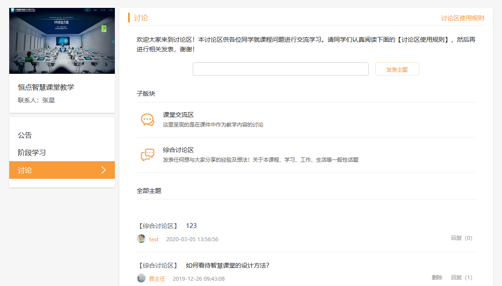This screenshot has height=286, width=502.
Task: Select the 讨论 sidebar item
Action: click(25, 170)
